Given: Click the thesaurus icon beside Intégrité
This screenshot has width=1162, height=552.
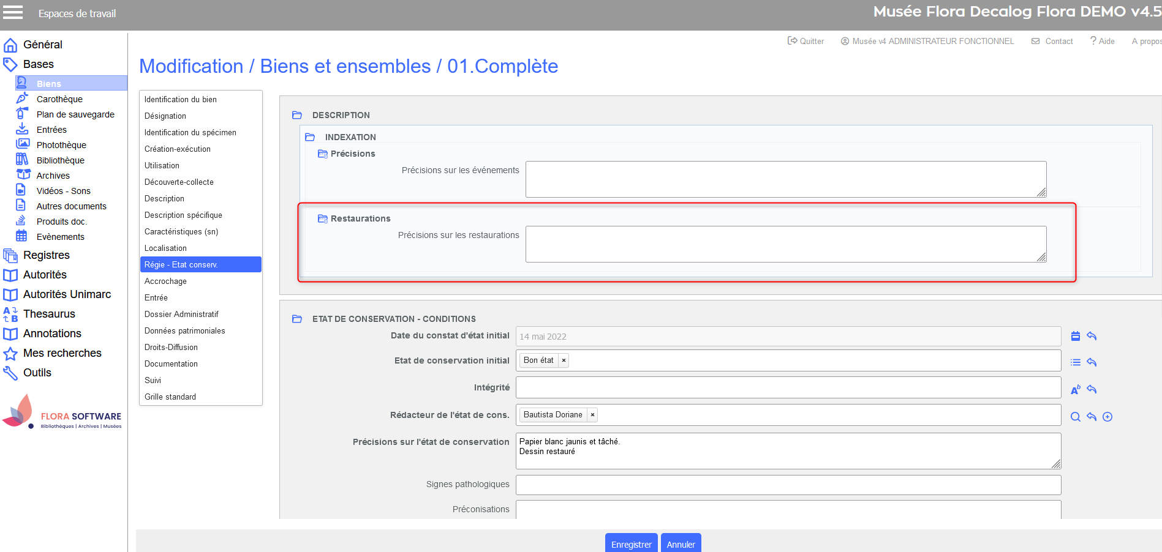Looking at the screenshot, I should point(1075,390).
